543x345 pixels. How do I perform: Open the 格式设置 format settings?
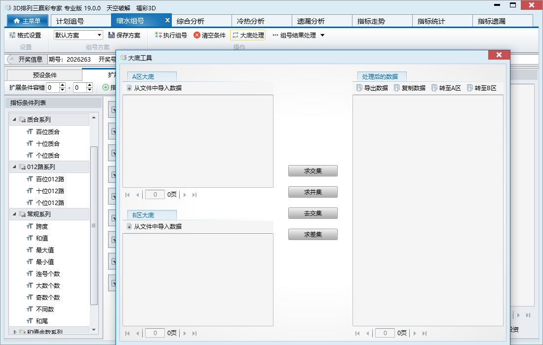(25, 35)
